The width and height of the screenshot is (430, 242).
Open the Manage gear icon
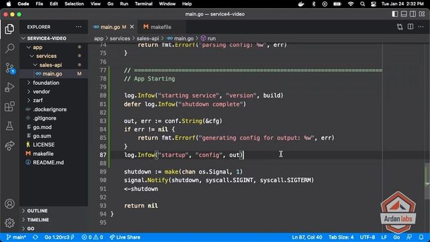coord(9,223)
